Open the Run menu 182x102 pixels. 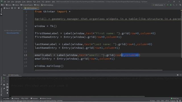pos(34,2)
